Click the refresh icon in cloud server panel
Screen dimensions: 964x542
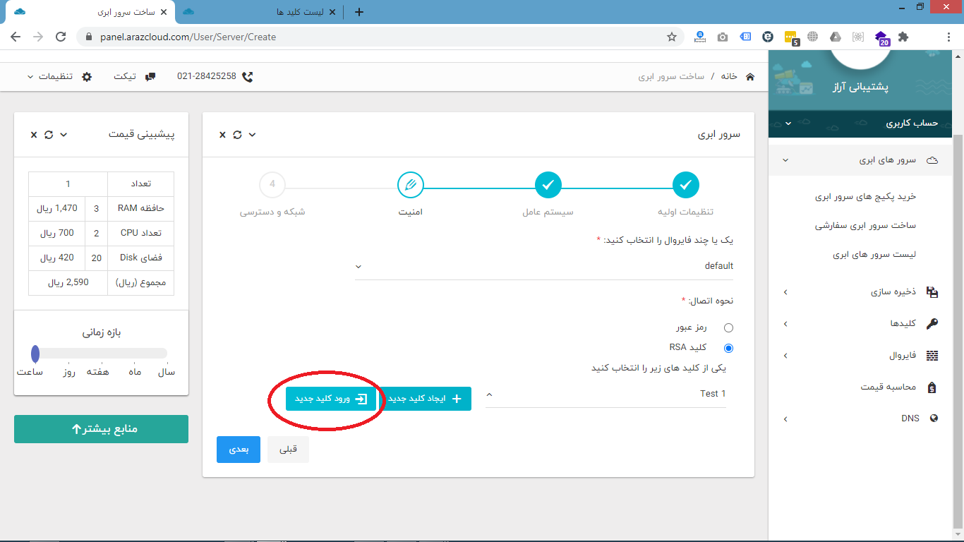pos(237,134)
